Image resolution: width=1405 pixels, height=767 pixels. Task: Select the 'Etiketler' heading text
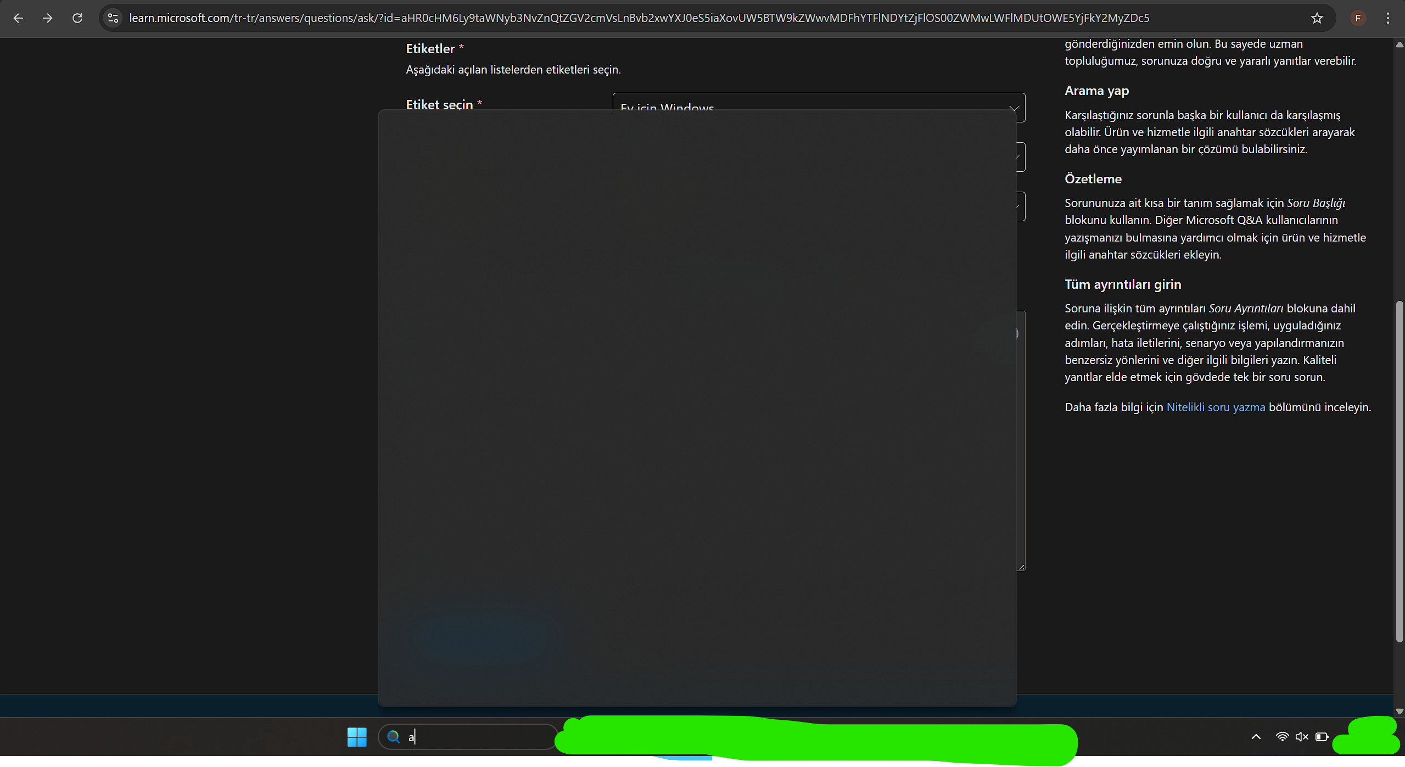click(x=430, y=49)
